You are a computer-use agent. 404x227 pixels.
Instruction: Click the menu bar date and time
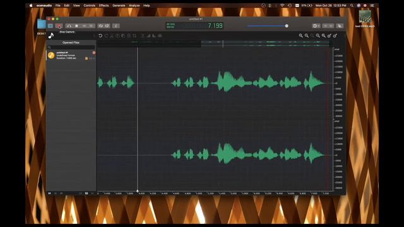331,6
